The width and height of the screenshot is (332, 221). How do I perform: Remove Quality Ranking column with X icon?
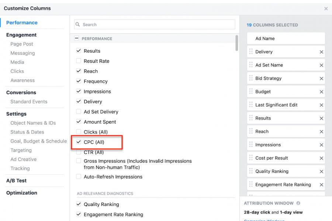pyautogui.click(x=321, y=172)
